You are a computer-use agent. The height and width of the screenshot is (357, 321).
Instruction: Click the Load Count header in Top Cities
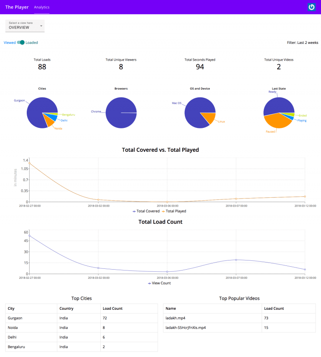point(112,309)
